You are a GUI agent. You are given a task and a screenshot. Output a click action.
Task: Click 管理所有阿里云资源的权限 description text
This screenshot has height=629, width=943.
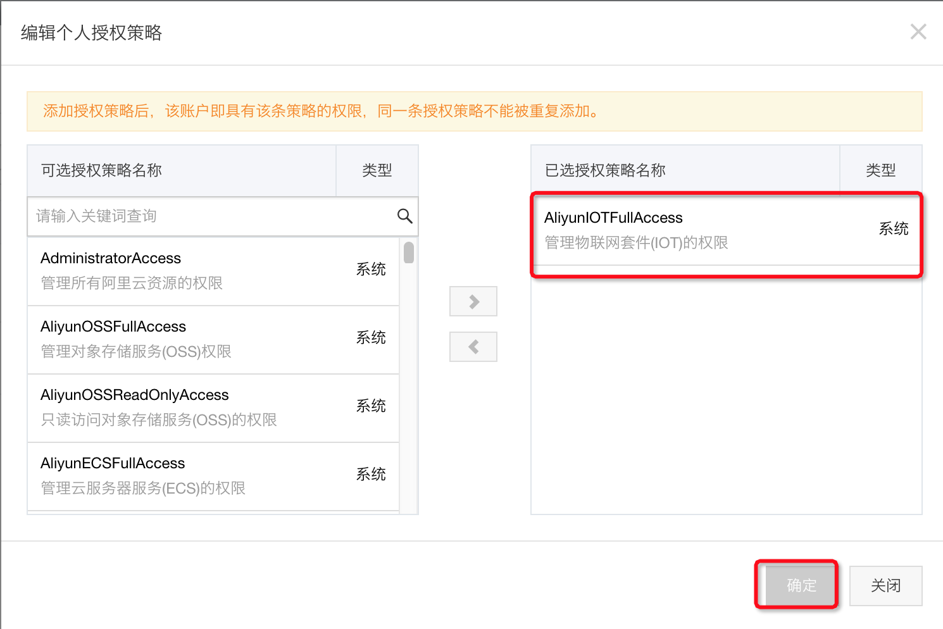(132, 283)
